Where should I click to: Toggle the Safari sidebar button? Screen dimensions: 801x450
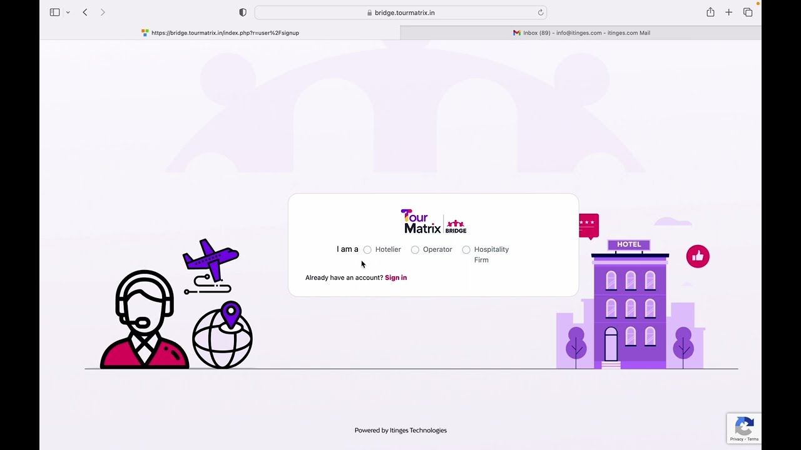55,12
